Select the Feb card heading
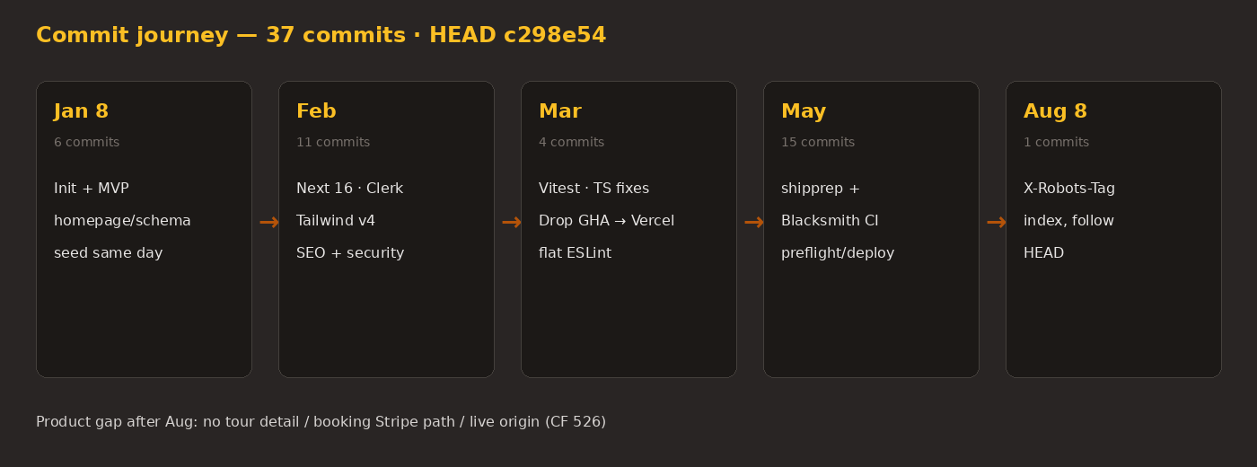This screenshot has height=467, width=1257. click(316, 111)
